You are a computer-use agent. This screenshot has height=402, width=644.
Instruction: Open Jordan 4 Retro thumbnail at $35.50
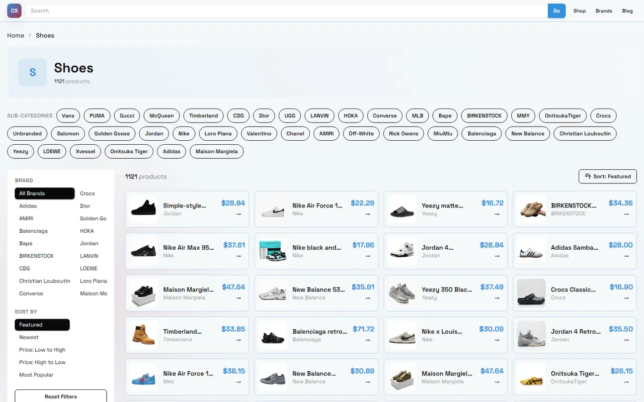point(531,335)
